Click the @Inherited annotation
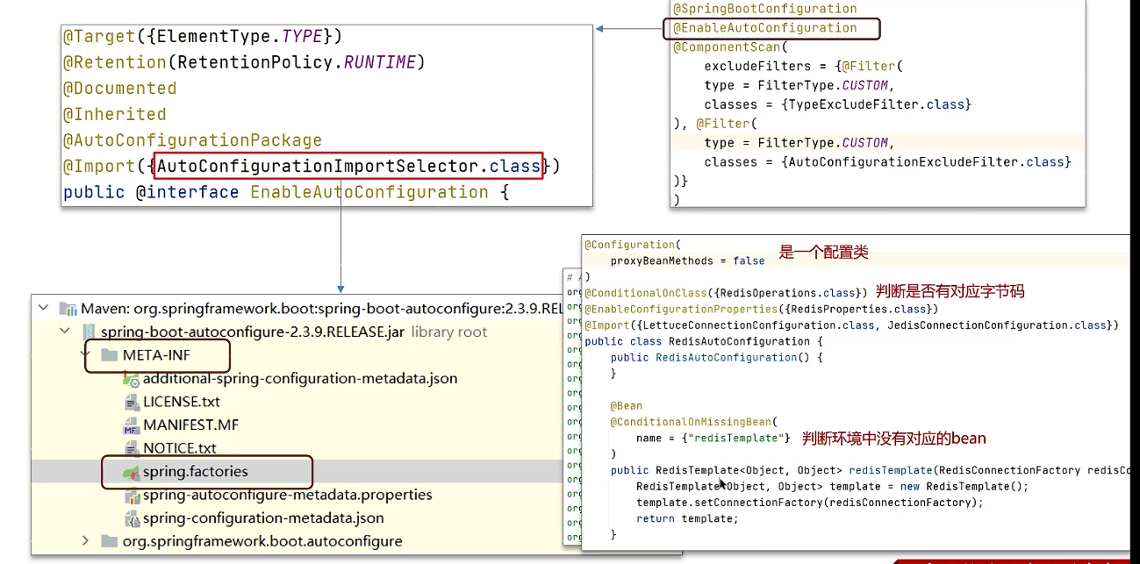1140x564 pixels. point(114,115)
